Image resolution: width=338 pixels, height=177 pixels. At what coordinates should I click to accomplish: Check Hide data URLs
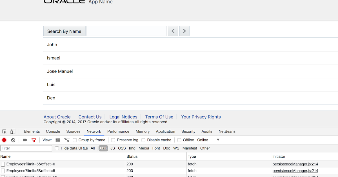57,148
